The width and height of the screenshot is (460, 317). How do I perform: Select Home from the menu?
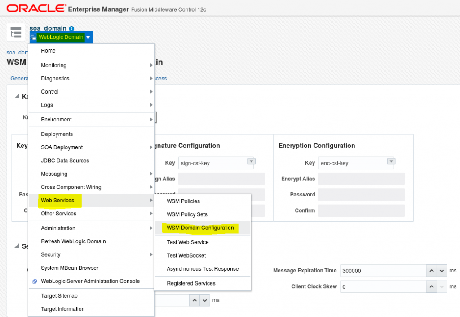(91, 51)
